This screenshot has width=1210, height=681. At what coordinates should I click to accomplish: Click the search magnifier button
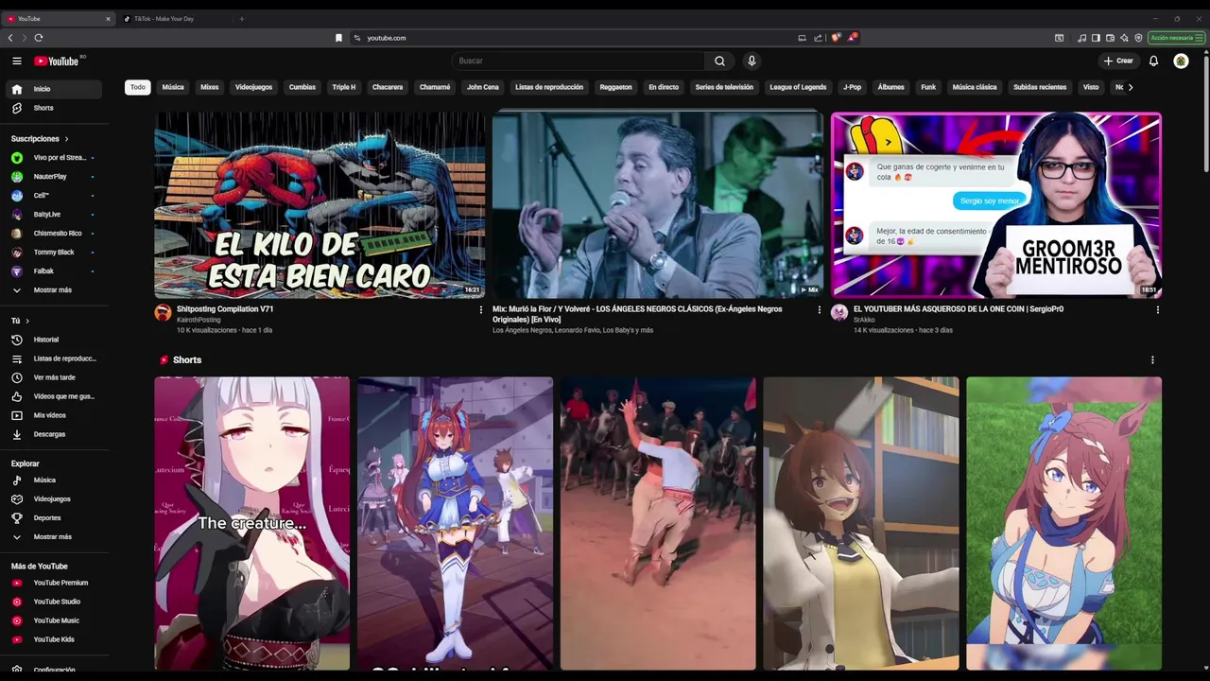(719, 61)
